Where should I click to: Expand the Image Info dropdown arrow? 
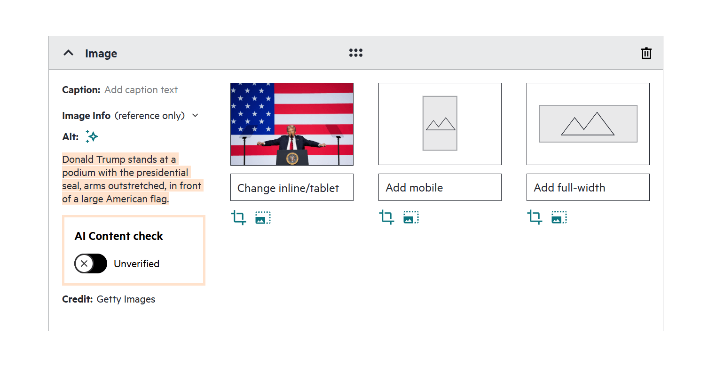(x=195, y=115)
